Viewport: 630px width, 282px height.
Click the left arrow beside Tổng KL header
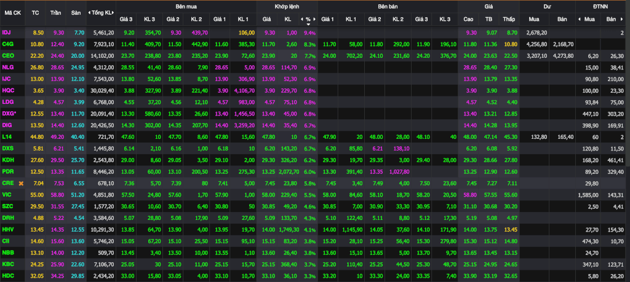pos(89,12)
